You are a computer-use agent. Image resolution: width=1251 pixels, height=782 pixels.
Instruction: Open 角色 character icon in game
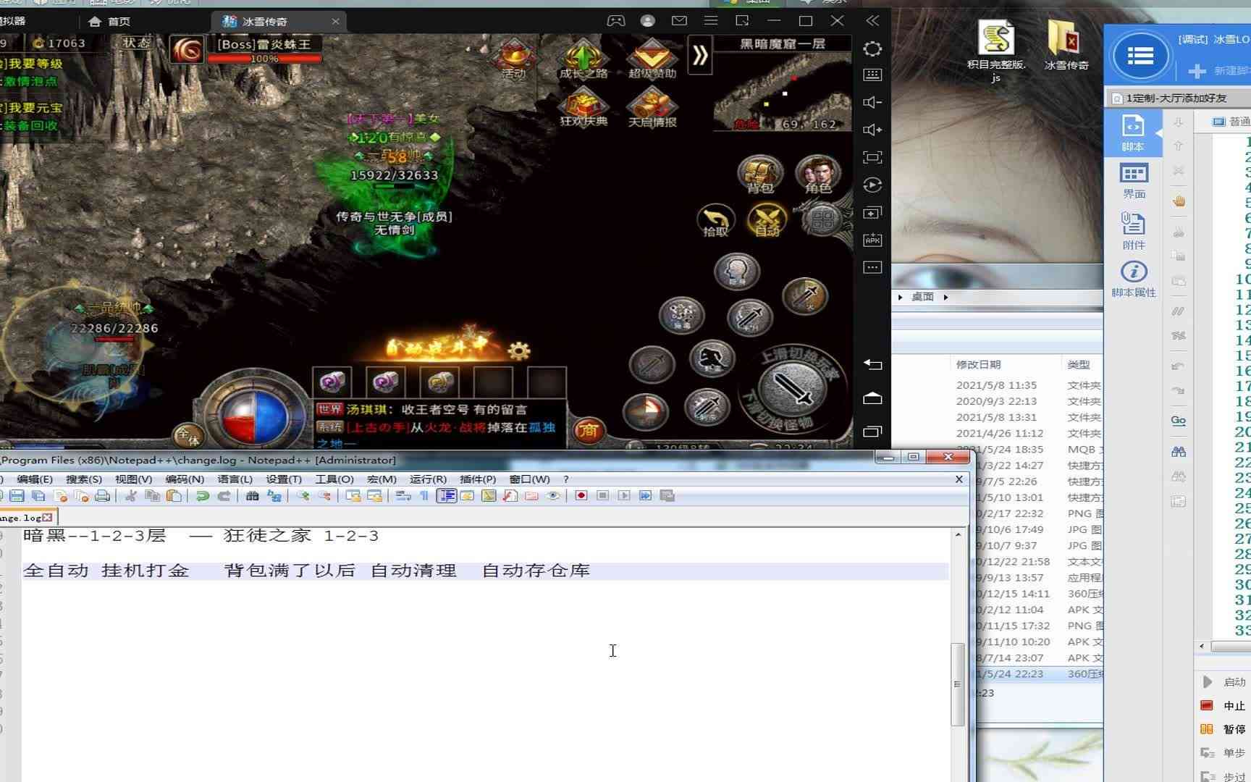click(818, 175)
